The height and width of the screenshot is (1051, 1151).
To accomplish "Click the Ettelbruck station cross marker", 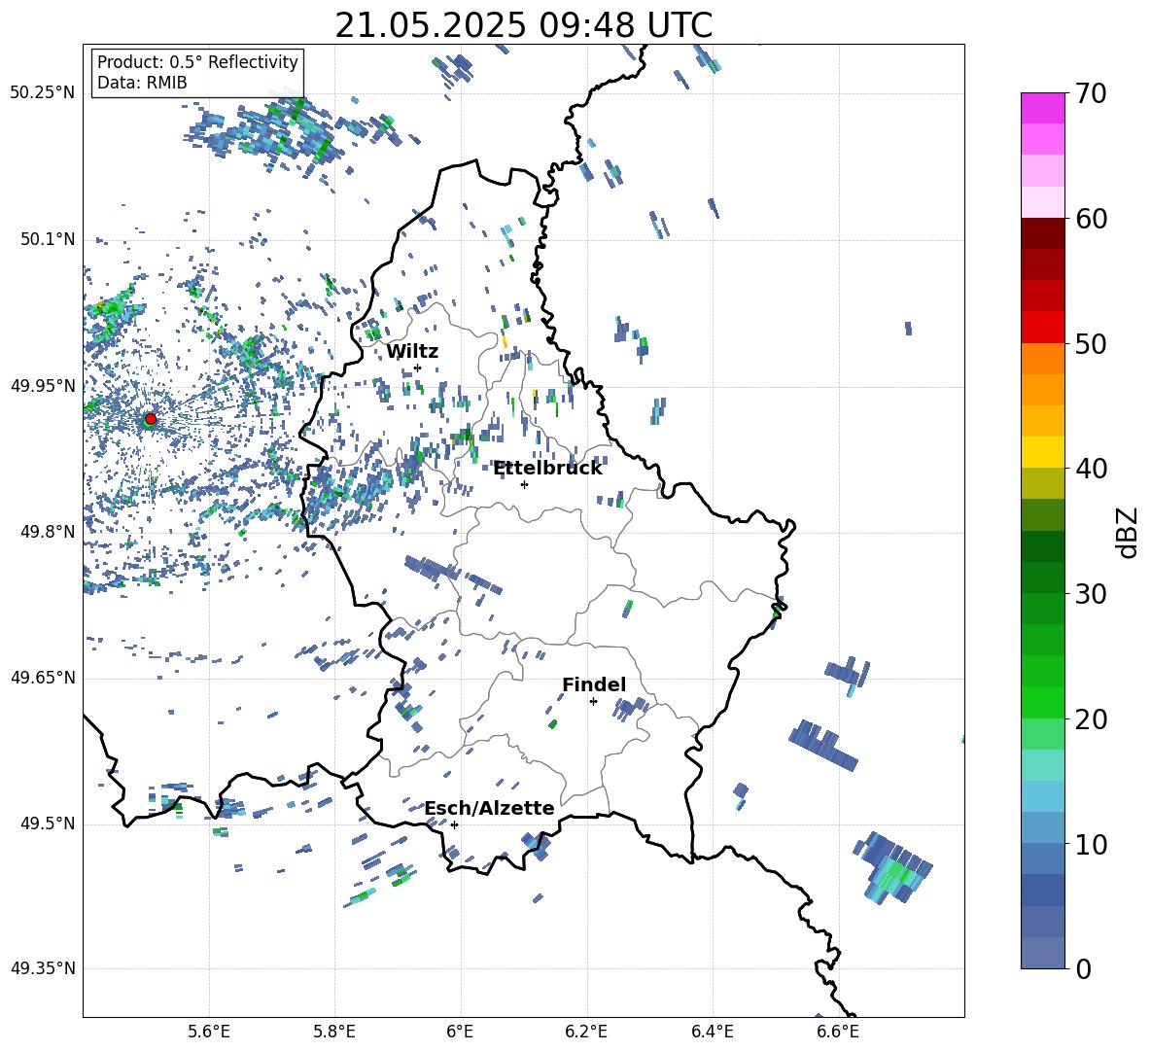I will 524,484.
